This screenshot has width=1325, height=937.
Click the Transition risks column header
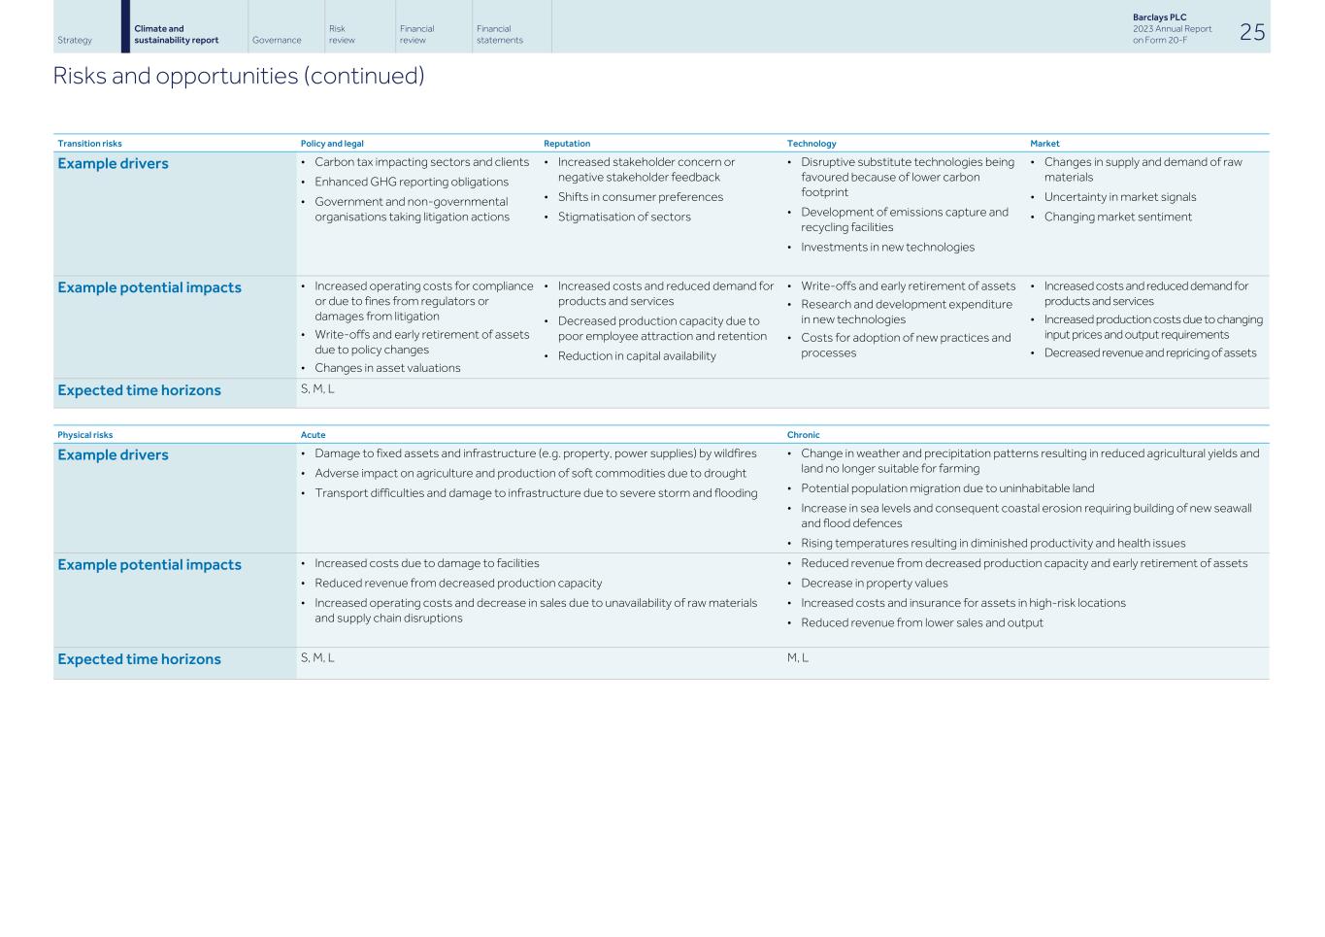tap(89, 143)
